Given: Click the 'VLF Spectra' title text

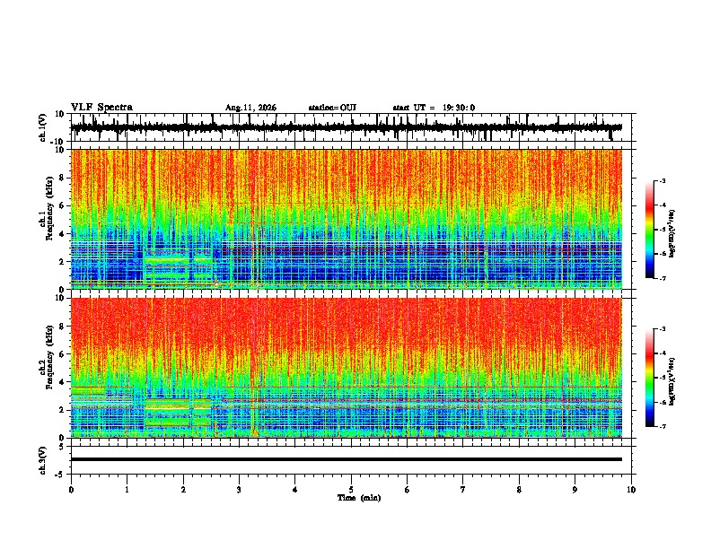Looking at the screenshot, I should point(101,108).
